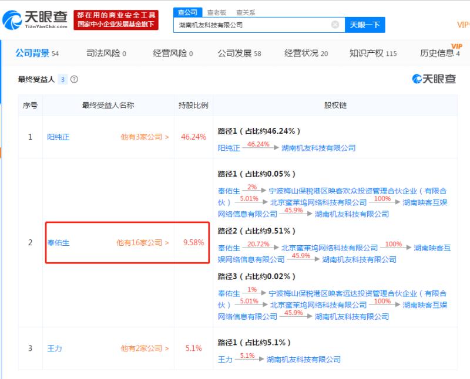Open the 知识产权 section tab
This screenshot has height=379, width=470.
coord(373,53)
